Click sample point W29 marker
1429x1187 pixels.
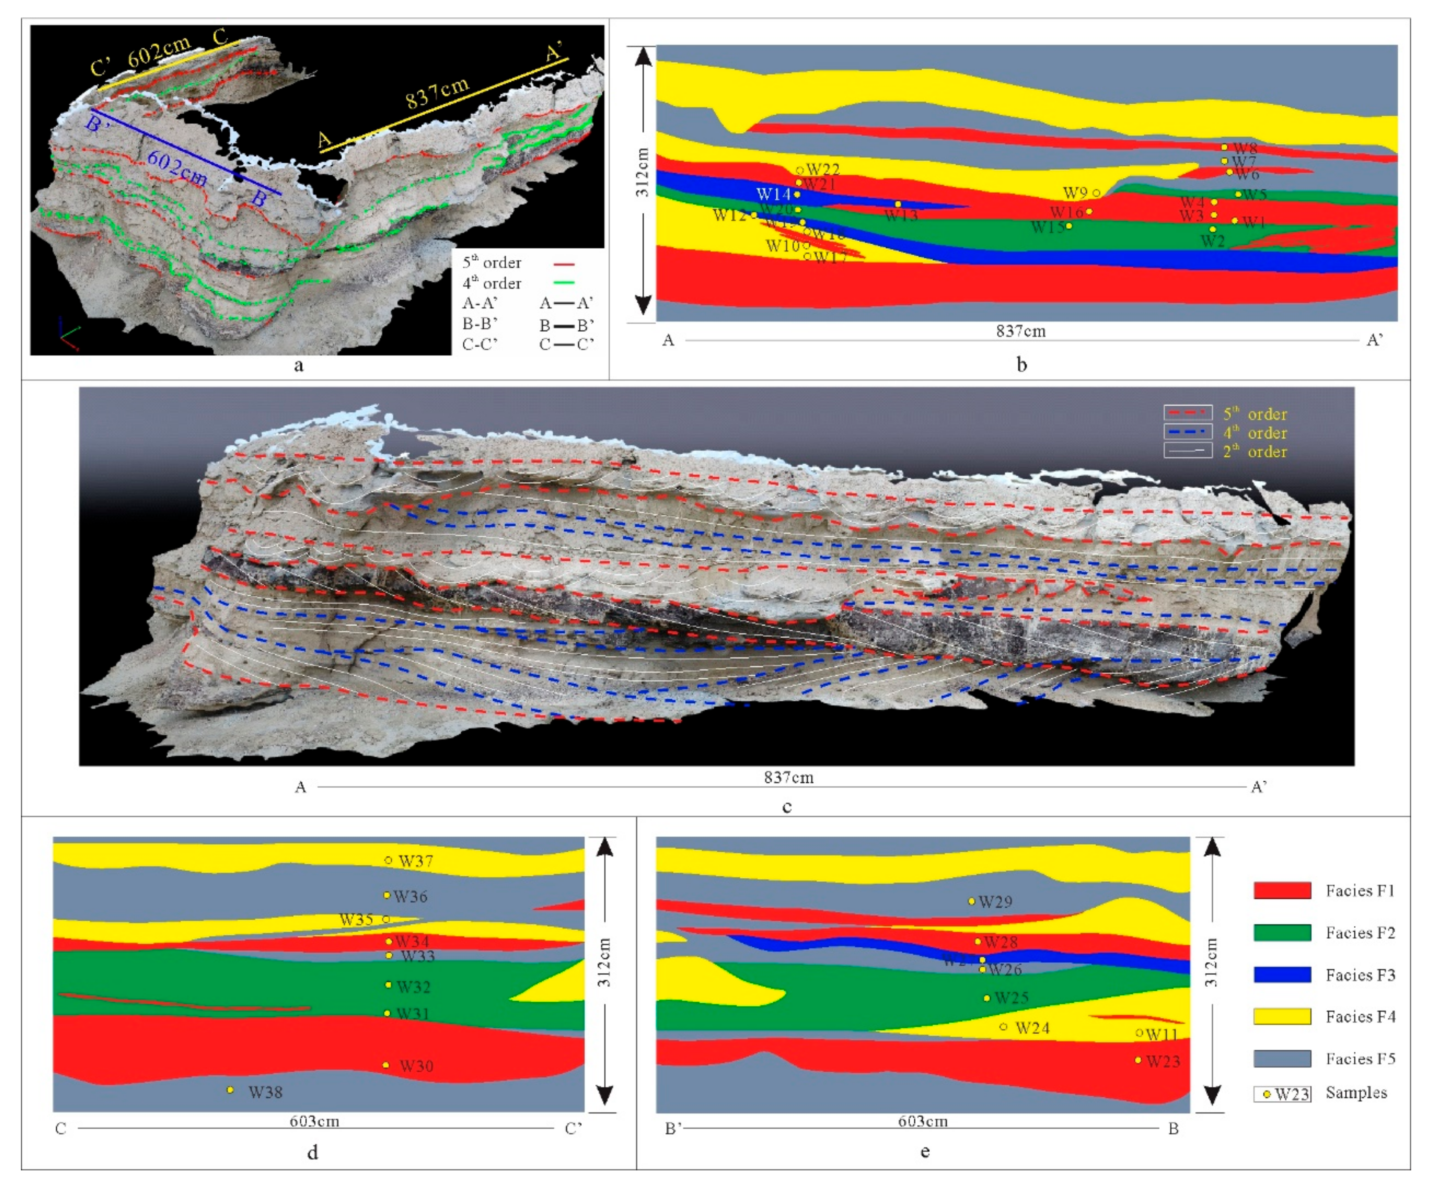pos(972,901)
